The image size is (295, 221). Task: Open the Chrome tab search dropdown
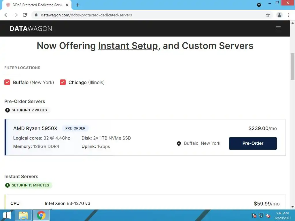pos(259,5)
